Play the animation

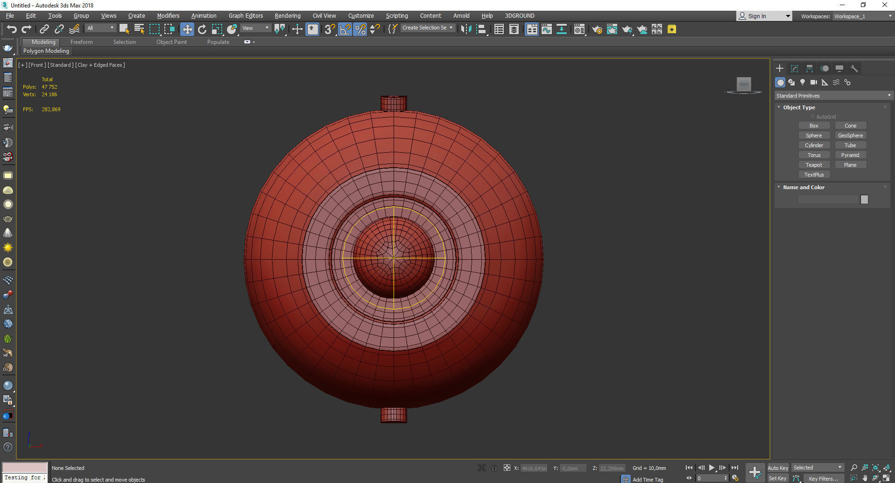712,468
